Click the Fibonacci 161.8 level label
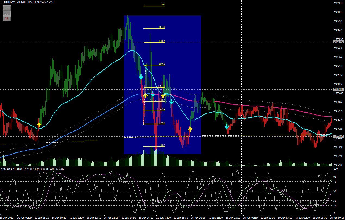 pos(162,27)
